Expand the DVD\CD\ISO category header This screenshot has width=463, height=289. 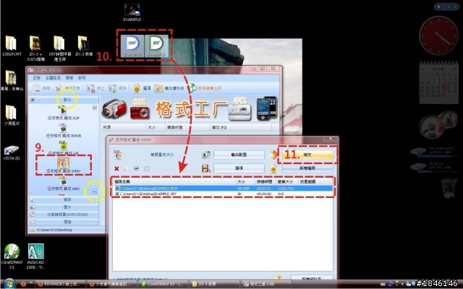tap(64, 215)
